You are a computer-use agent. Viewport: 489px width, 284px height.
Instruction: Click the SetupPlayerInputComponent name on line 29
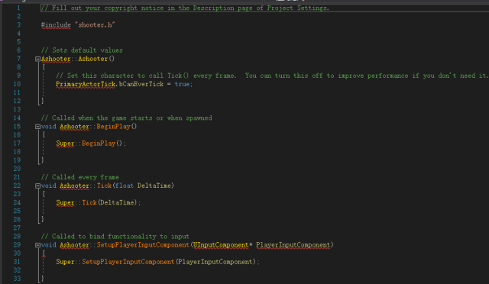143,245
